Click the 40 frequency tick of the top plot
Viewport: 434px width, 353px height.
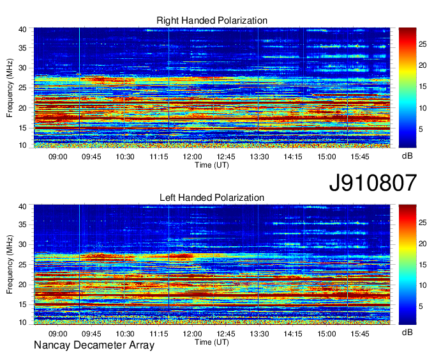pyautogui.click(x=22, y=29)
